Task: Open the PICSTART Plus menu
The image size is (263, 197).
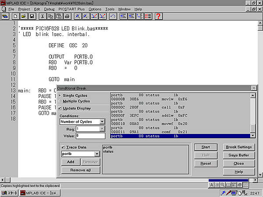Action: [x=72, y=9]
